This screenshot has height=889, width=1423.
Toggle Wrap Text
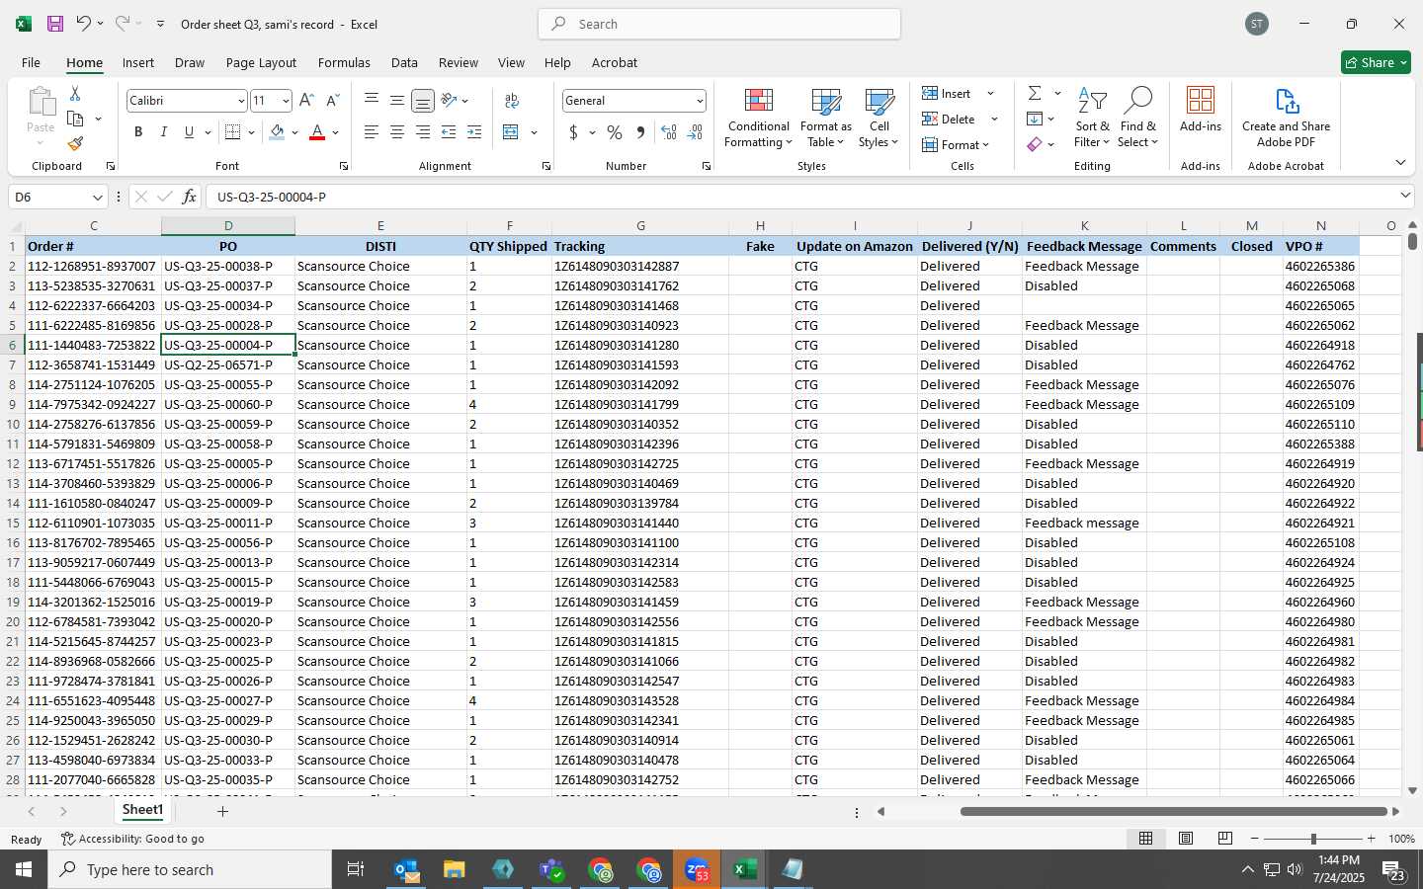click(512, 100)
